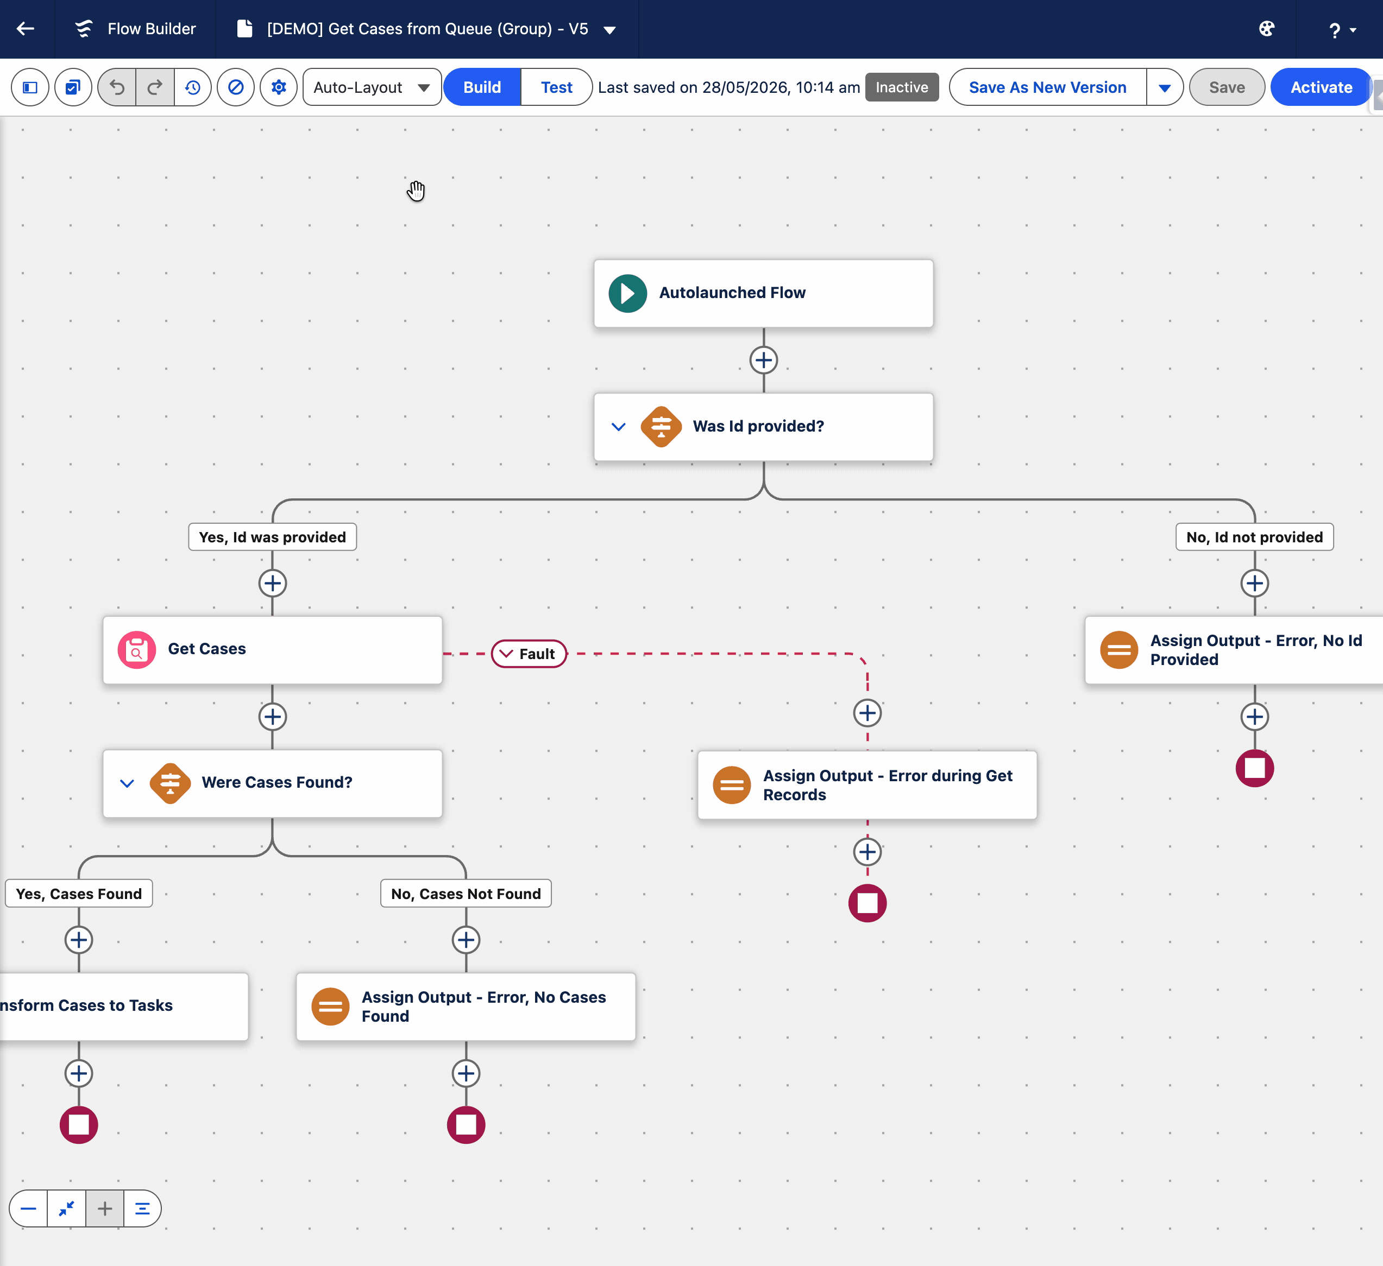Add element below Error, No Id Provided
This screenshot has width=1383, height=1266.
coord(1254,716)
